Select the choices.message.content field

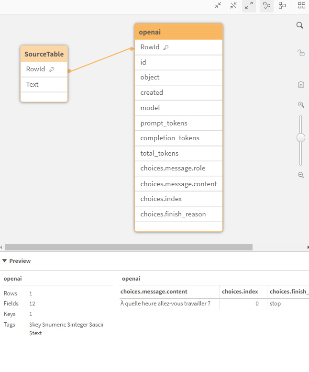point(178,184)
